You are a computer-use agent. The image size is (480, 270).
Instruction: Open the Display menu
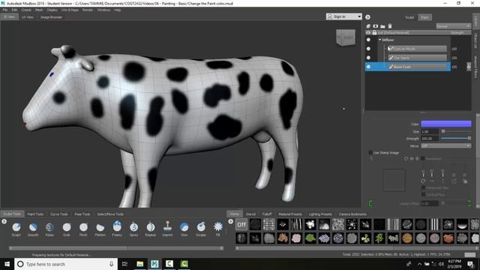[52, 10]
